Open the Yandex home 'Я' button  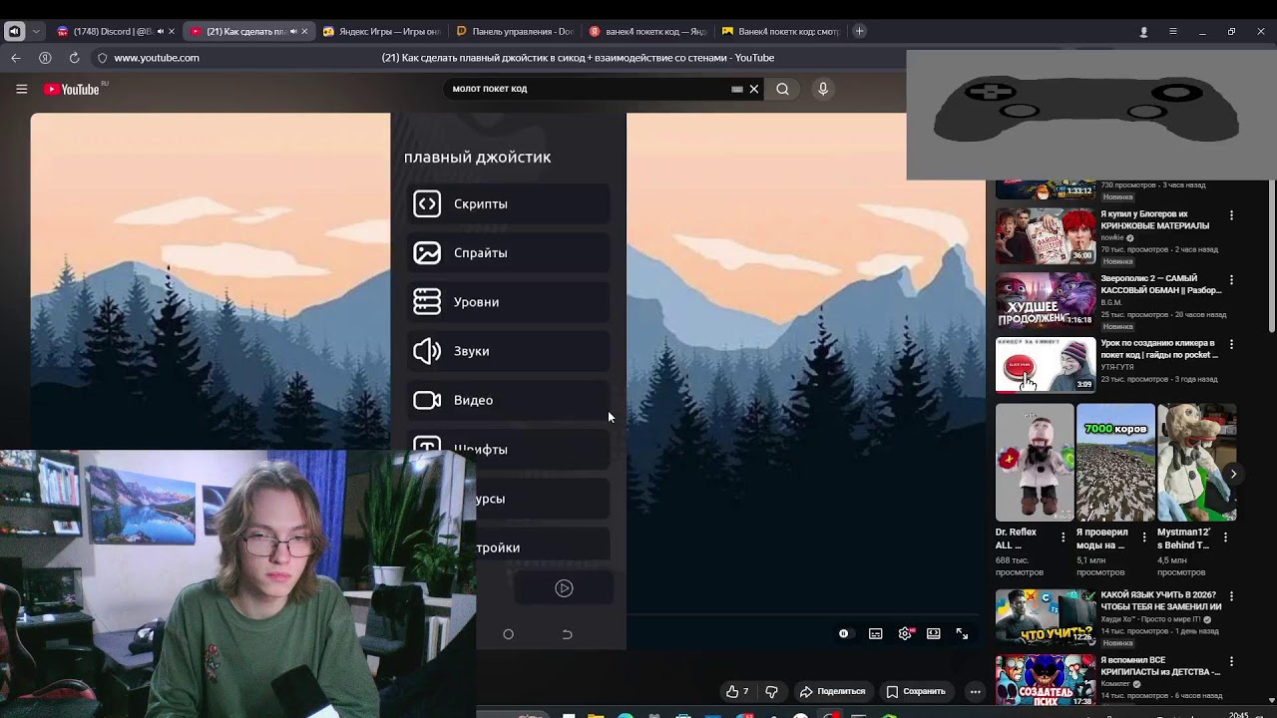45,58
